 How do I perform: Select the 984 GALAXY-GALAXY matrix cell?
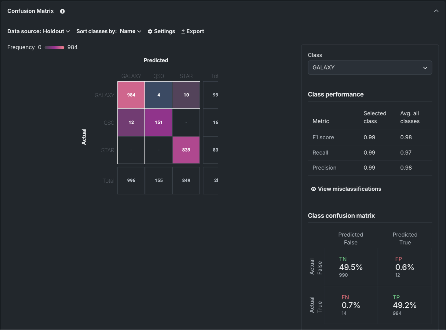(x=131, y=95)
